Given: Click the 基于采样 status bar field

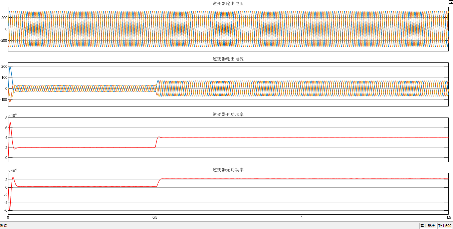Looking at the screenshot, I should pyautogui.click(x=428, y=226).
